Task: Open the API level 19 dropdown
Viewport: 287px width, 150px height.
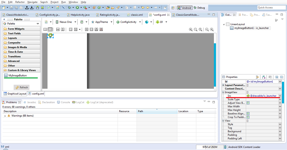Action: tap(166, 22)
